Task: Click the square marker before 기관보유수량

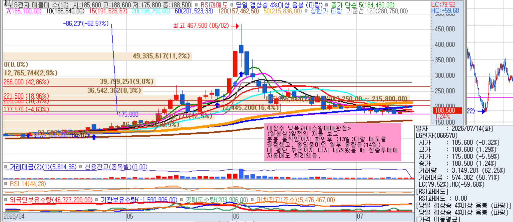Action: click(96, 200)
